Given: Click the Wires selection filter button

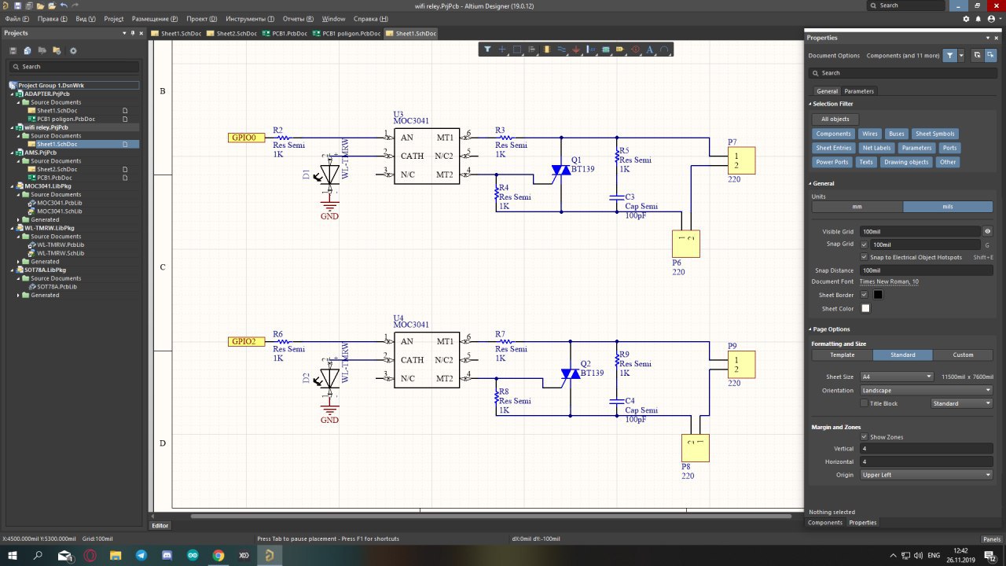Looking at the screenshot, I should tap(869, 134).
